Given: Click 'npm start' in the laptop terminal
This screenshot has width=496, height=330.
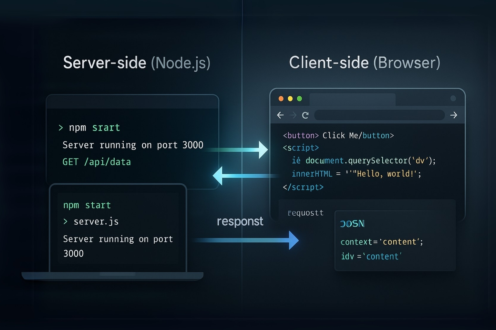Looking at the screenshot, I should point(87,205).
